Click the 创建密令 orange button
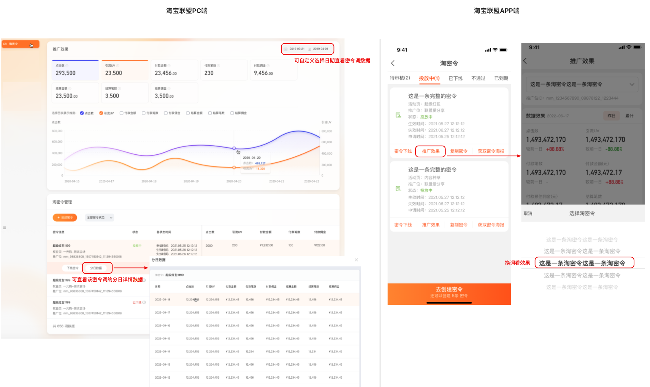The image size is (650, 387). [x=65, y=217]
